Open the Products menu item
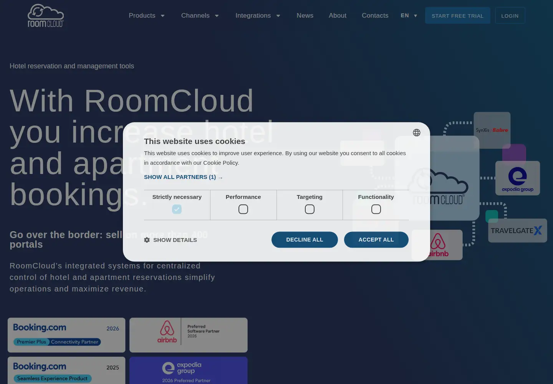The image size is (553, 384). tap(142, 15)
